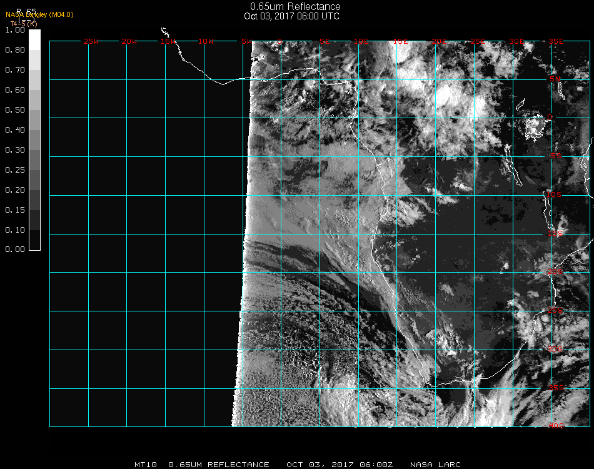Click the 'Oct.03, 2017 06:00 UTC' timestamp
594x469 pixels.
[x=291, y=16]
